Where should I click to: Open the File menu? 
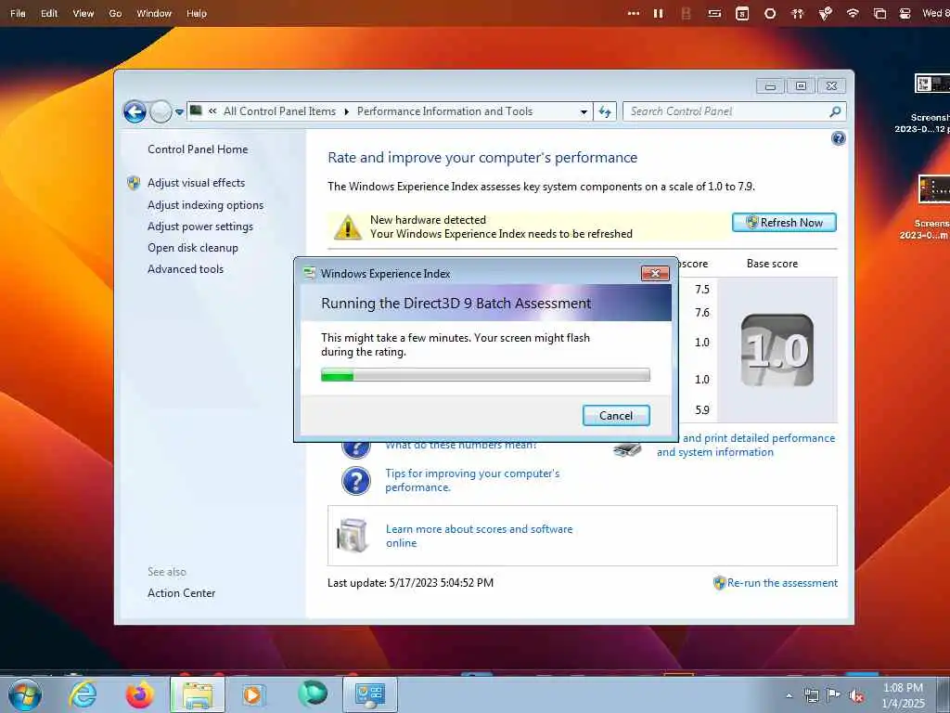click(x=19, y=13)
